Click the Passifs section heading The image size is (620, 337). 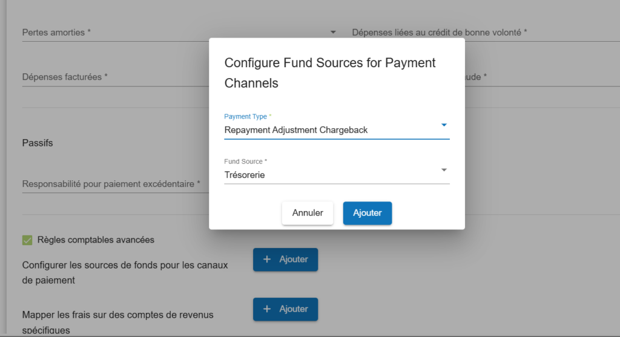[x=38, y=143]
